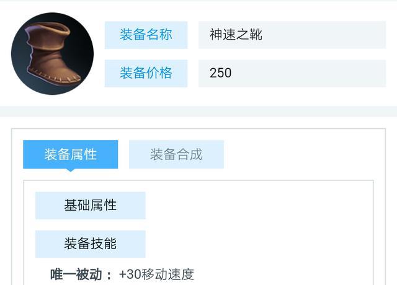Click the gray divider band below header

(198, 112)
